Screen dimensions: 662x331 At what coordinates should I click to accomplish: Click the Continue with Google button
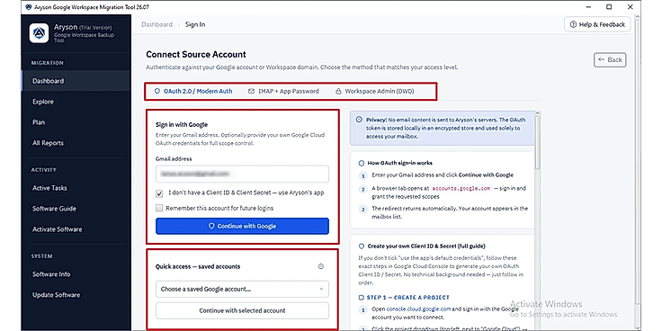tap(242, 226)
